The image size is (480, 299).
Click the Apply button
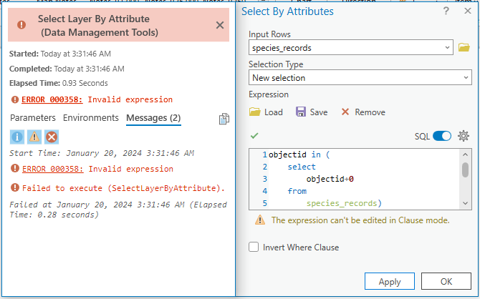click(390, 282)
